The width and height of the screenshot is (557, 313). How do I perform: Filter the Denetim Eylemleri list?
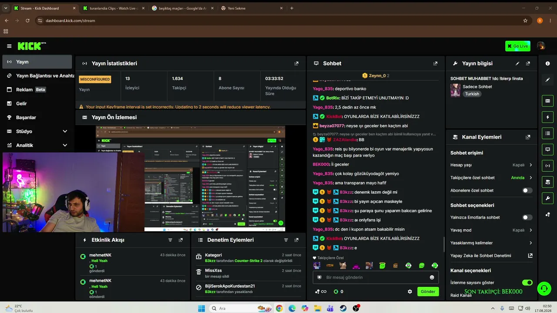[286, 240]
